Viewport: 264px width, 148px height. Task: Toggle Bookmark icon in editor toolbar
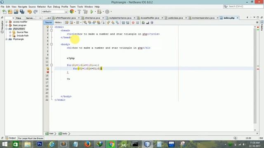click(117, 23)
